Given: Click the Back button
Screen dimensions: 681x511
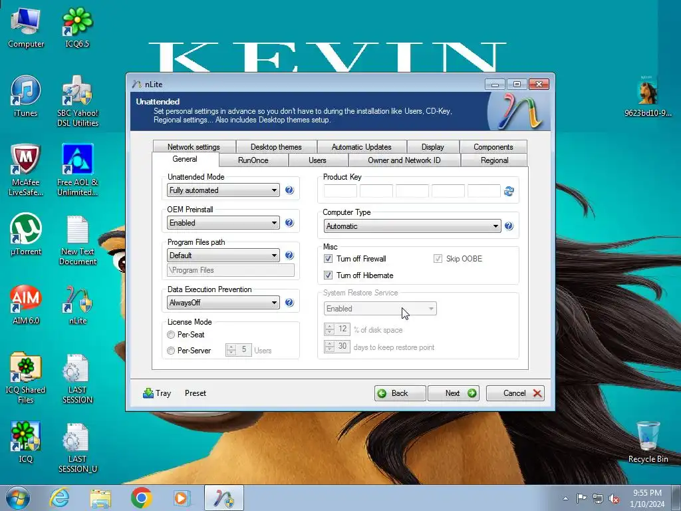Looking at the screenshot, I should coord(400,393).
